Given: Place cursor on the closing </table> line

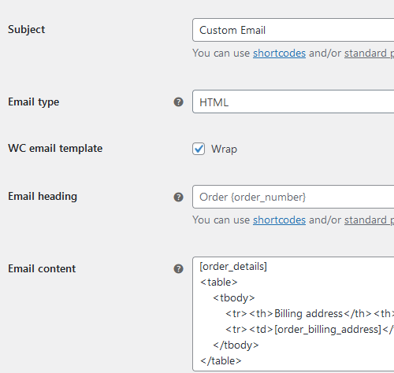Looking at the screenshot, I should point(221,361).
